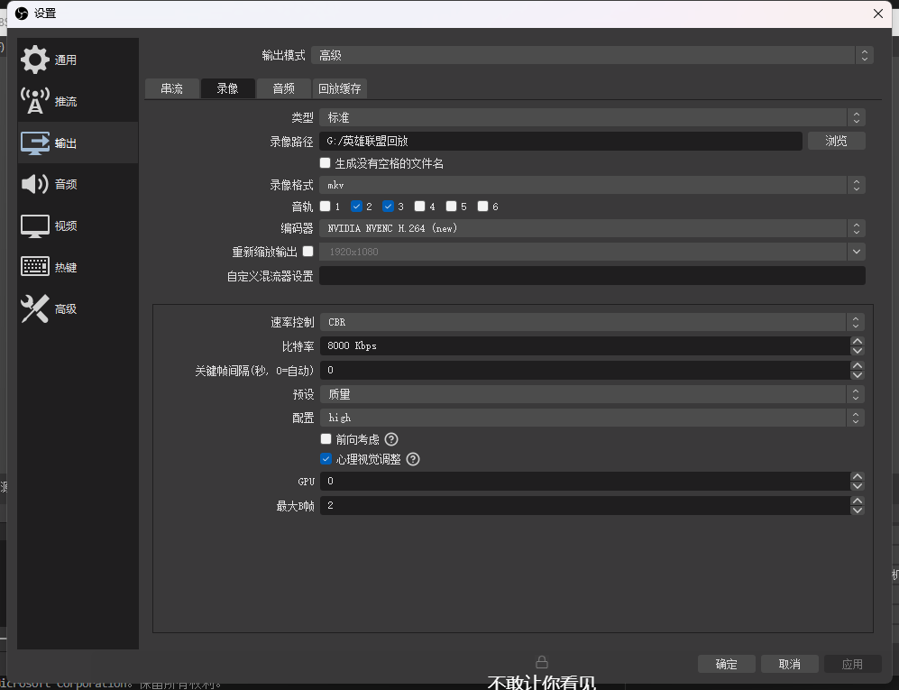The width and height of the screenshot is (899, 690).
Task: Disable 心理视觉调整 checkbox
Action: coord(326,459)
